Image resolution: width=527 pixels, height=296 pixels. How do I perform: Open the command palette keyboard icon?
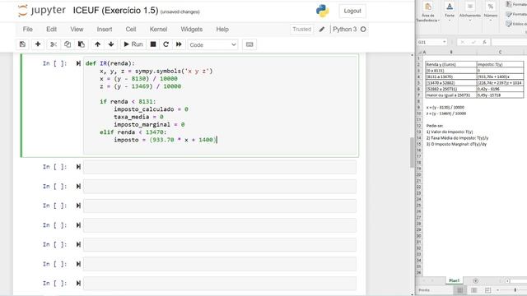[250, 44]
